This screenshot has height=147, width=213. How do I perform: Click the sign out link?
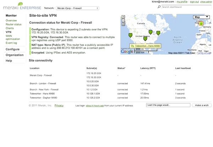(x=195, y=2)
